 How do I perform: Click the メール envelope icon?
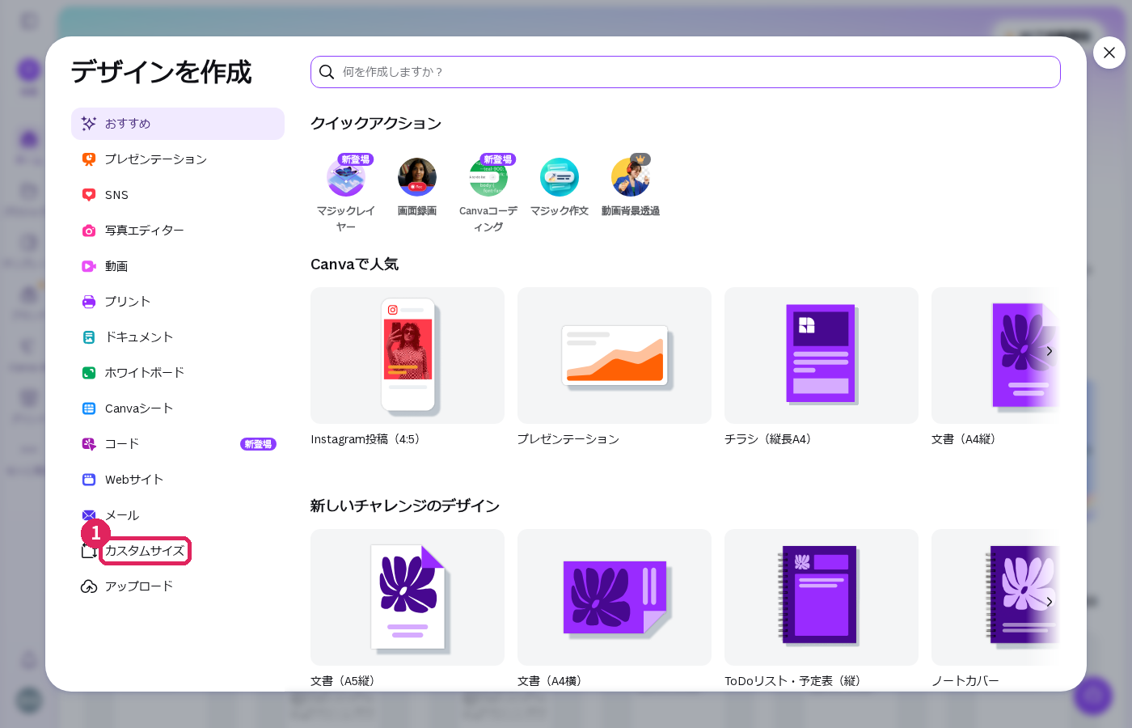click(89, 515)
